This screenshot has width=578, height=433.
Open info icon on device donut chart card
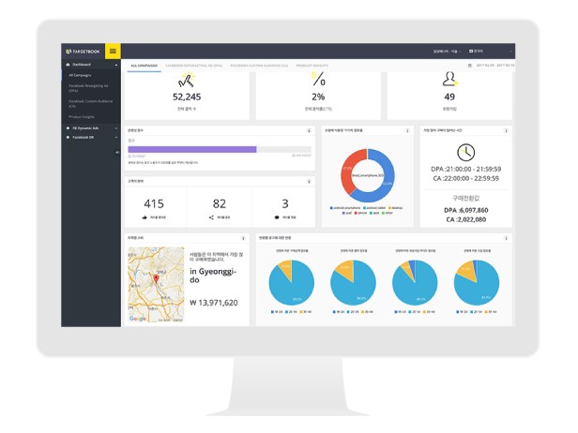tap(407, 130)
